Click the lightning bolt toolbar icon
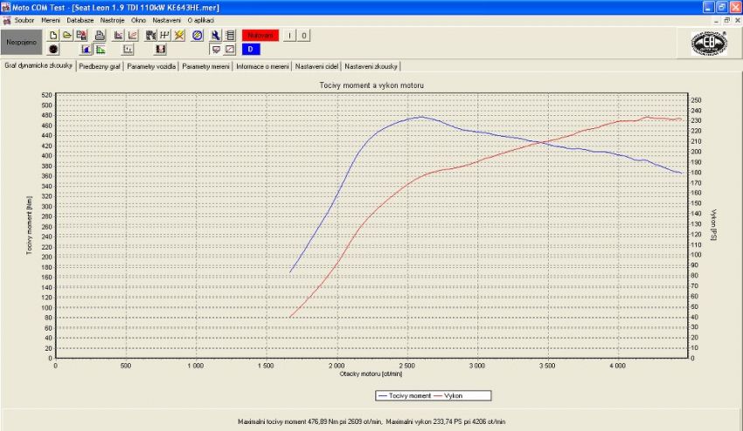The width and height of the screenshot is (743, 431). (x=178, y=35)
